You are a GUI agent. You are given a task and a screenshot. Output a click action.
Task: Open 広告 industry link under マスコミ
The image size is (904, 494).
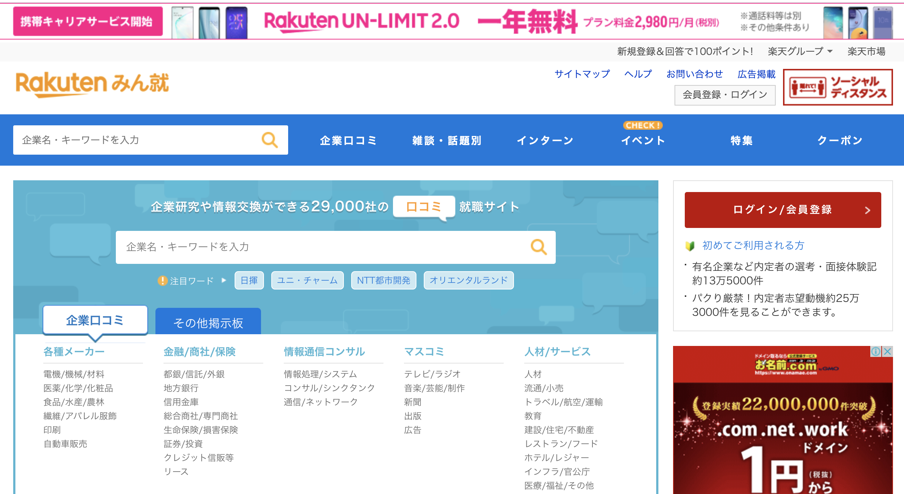413,430
